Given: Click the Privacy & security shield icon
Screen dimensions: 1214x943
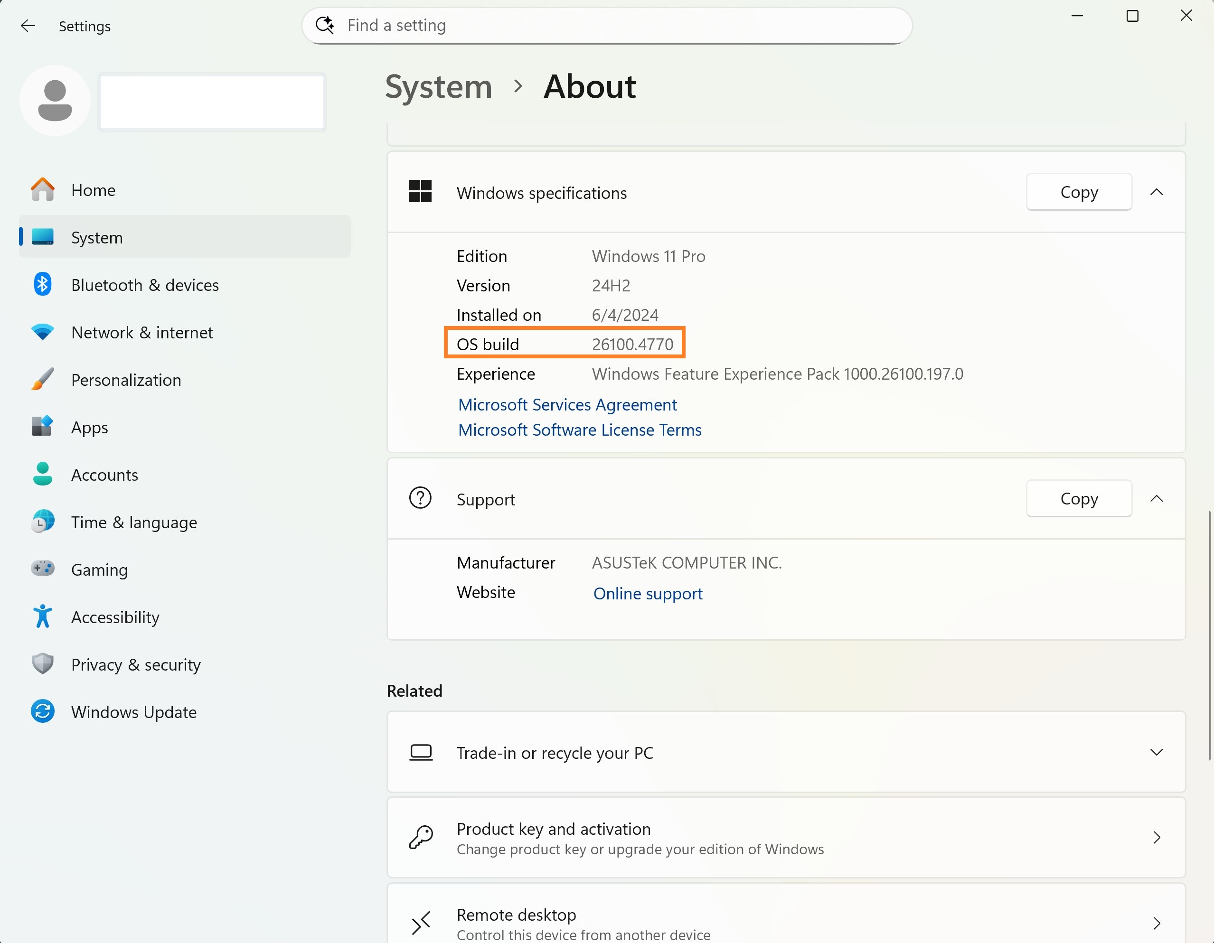Looking at the screenshot, I should coord(43,663).
